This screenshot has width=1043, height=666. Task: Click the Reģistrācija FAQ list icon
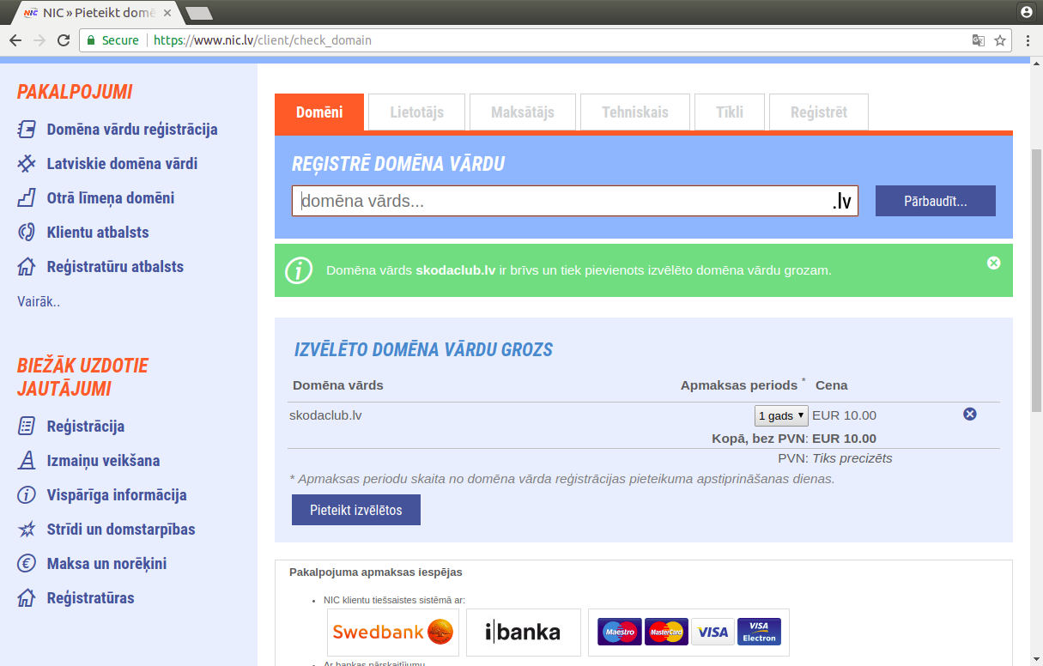pyautogui.click(x=27, y=427)
